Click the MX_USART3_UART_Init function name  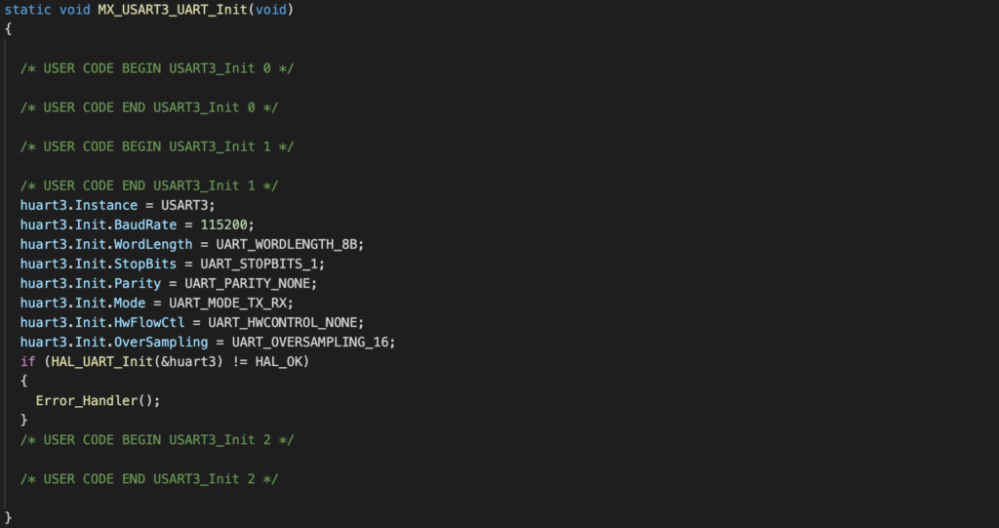[x=172, y=10]
